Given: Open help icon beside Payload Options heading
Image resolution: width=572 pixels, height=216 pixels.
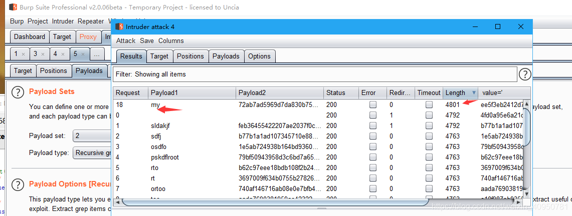Looking at the screenshot, I should pos(18,184).
